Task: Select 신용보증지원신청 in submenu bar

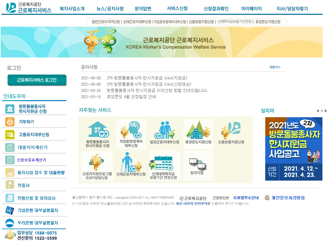Action: coord(201,22)
